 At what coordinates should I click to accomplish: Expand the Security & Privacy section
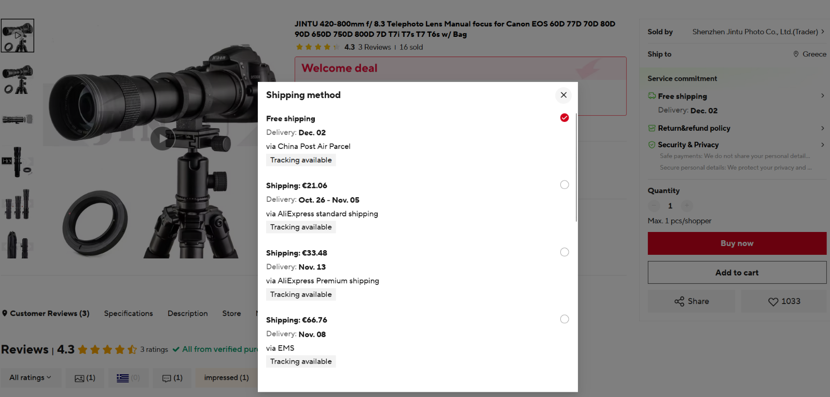point(822,145)
